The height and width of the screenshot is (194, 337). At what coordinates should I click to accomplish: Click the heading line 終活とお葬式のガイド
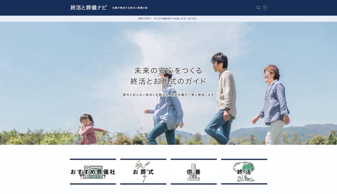pyautogui.click(x=168, y=81)
